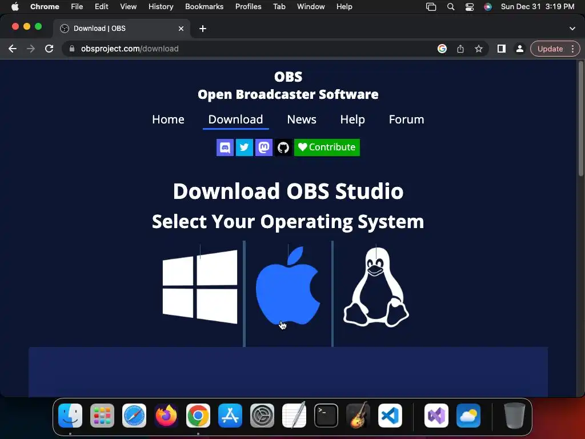Image resolution: width=585 pixels, height=439 pixels.
Task: Click the Stage Manager menu bar icon
Action: 431,7
